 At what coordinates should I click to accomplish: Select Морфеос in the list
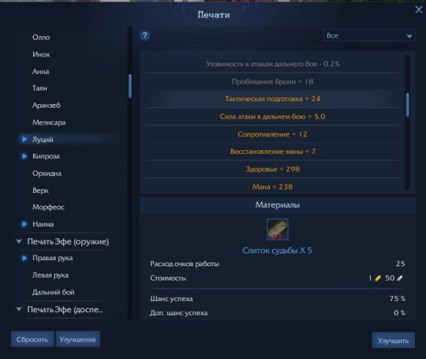tap(48, 207)
